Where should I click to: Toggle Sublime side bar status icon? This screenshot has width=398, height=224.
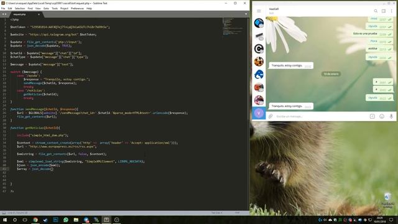[x=4, y=213]
